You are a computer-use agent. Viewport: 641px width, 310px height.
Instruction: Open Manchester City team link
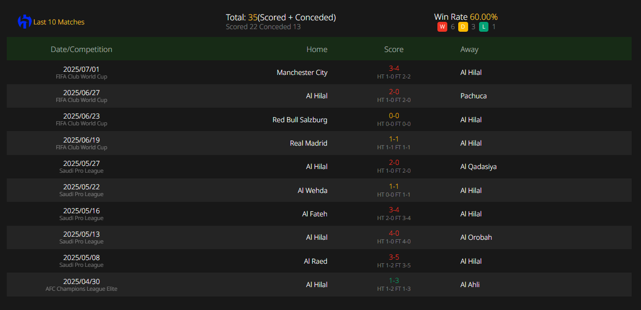(302, 72)
